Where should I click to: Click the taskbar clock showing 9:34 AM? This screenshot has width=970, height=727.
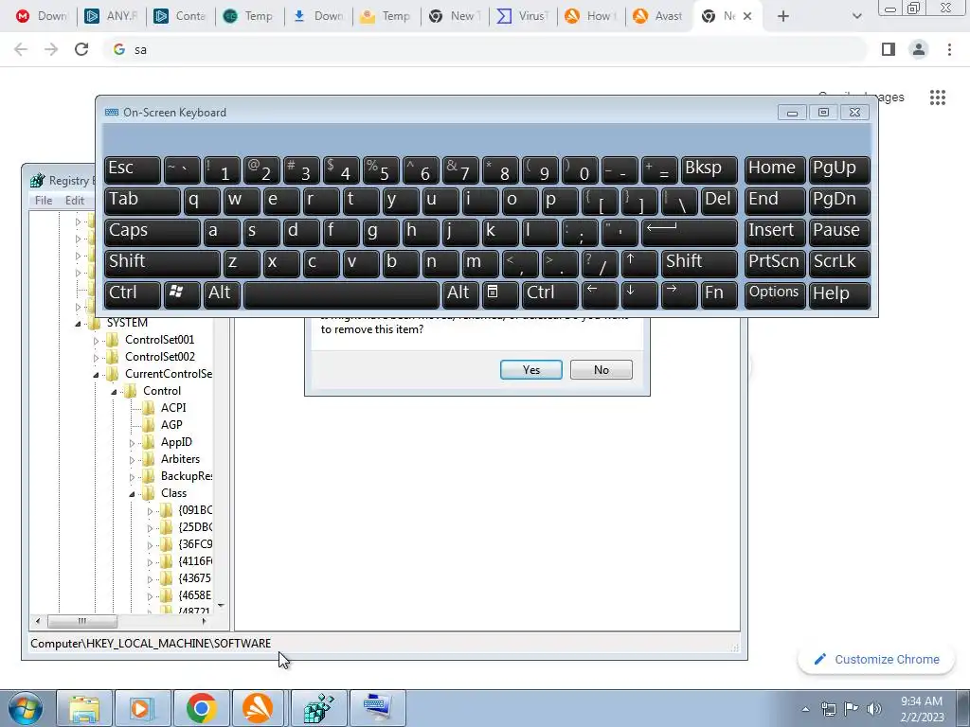pos(922,709)
